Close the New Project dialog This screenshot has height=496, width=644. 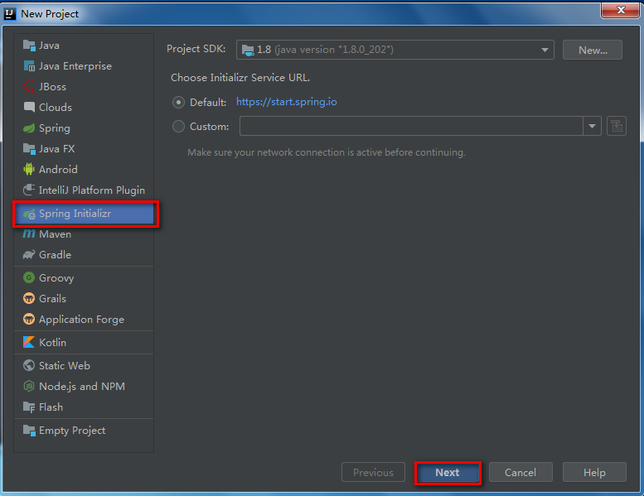click(x=620, y=10)
